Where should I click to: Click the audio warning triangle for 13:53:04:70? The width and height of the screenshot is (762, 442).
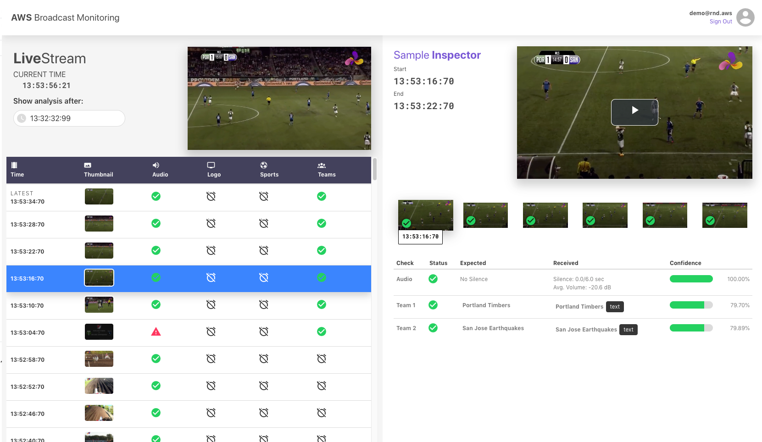(x=156, y=331)
